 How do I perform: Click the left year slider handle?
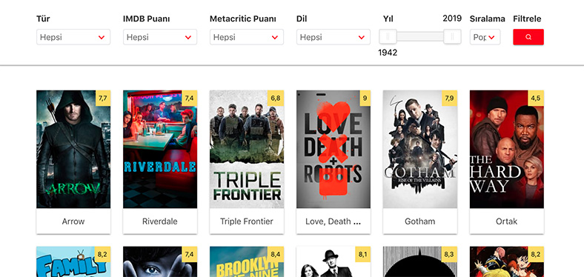388,36
